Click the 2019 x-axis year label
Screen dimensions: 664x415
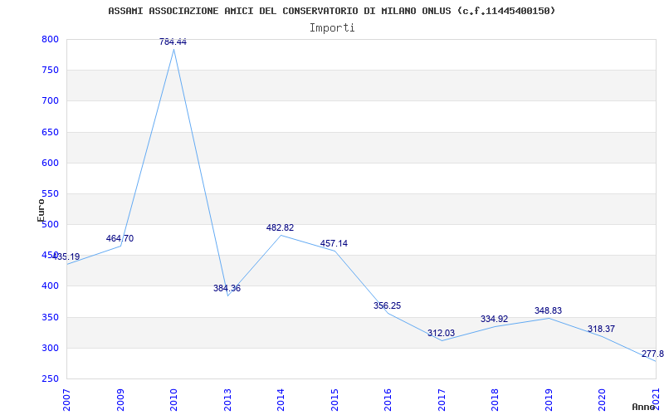[x=549, y=400]
